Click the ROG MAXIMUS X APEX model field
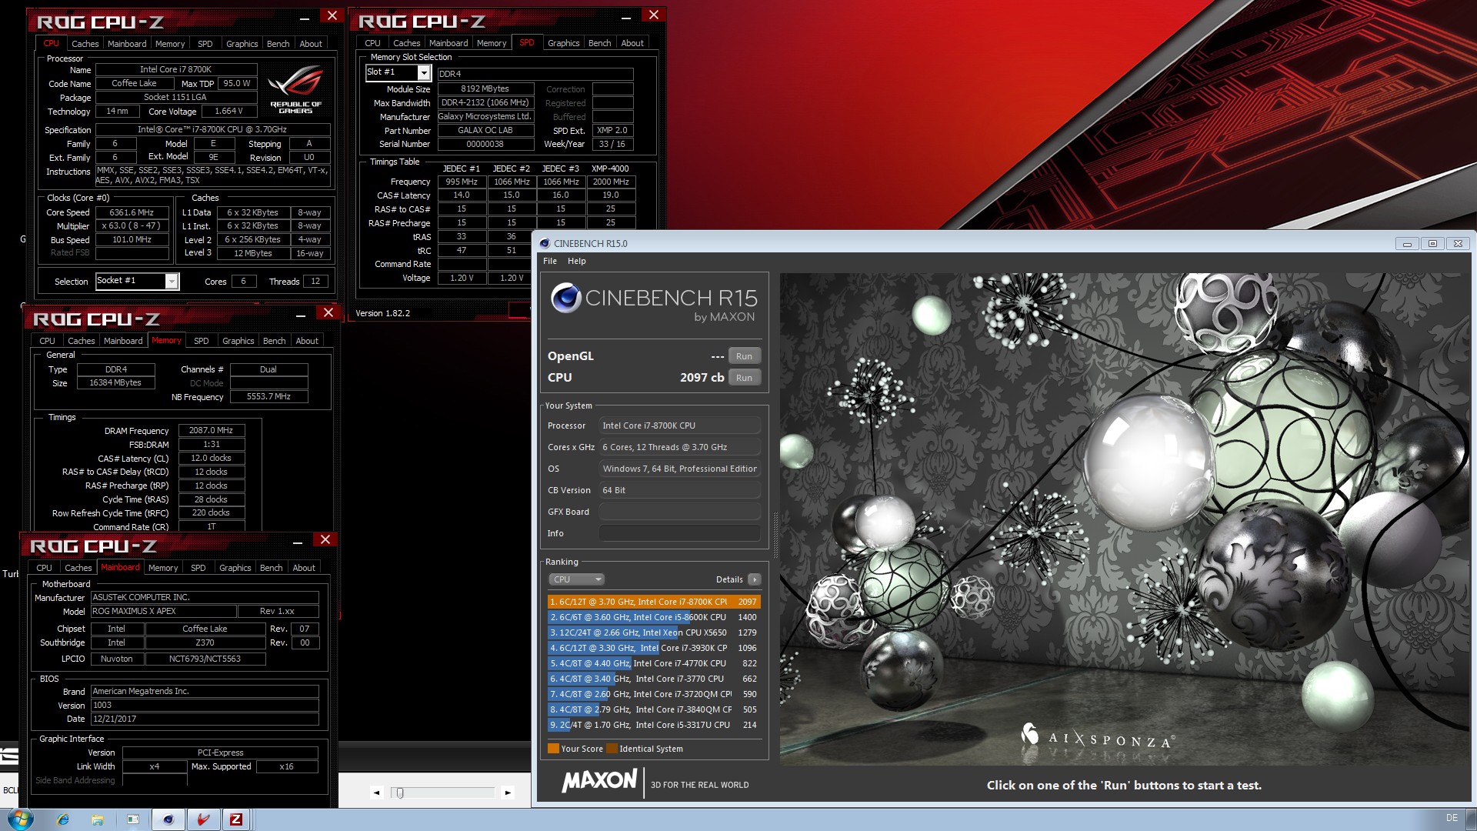Image resolution: width=1477 pixels, height=831 pixels. (163, 611)
